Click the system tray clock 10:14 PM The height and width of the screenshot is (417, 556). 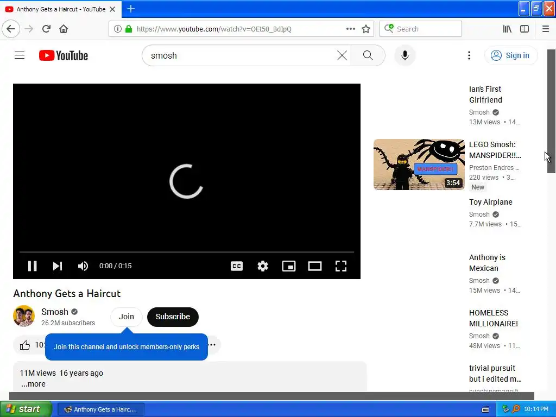[536, 409]
